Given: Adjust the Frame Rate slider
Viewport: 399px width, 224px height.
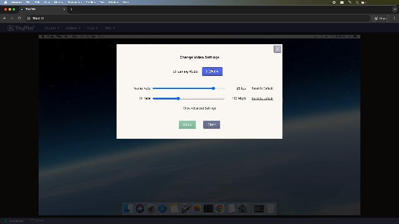Looking at the screenshot, I should (188, 88).
